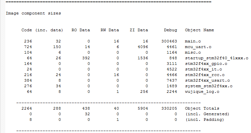The height and width of the screenshot is (133, 251).
Task: Click the Object Totals label
Action: (202, 108)
